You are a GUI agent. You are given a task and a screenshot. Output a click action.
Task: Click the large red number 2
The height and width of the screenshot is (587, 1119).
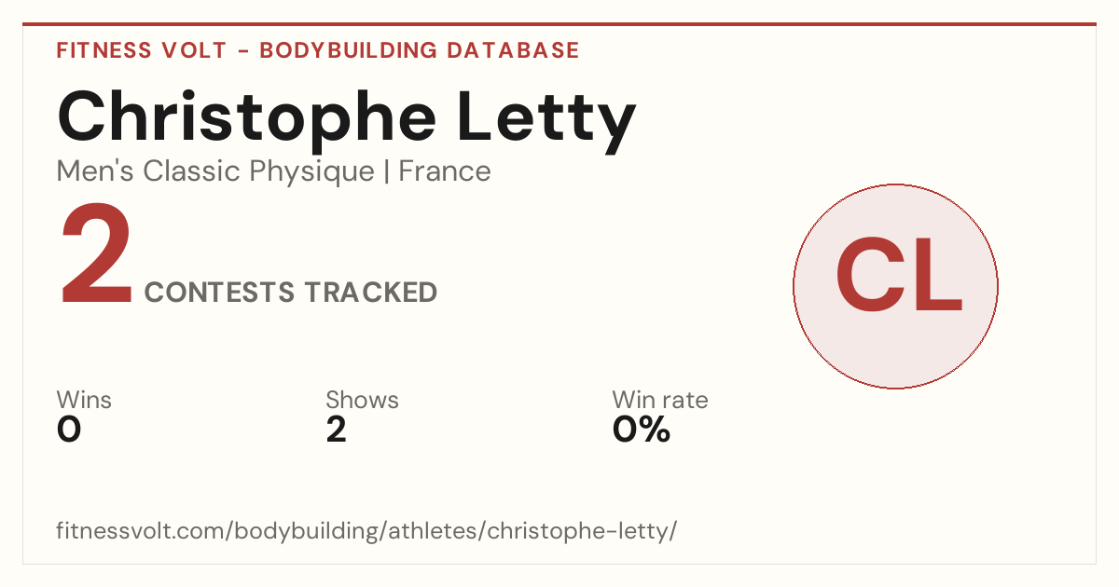pos(96,256)
